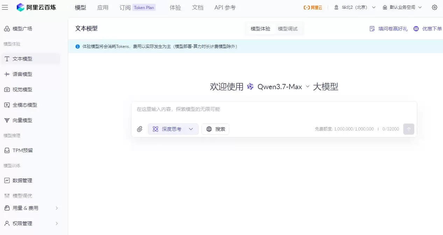Screen dimensions: 443x235
Task: Click the Qwen model logo icon
Action: tap(250, 87)
